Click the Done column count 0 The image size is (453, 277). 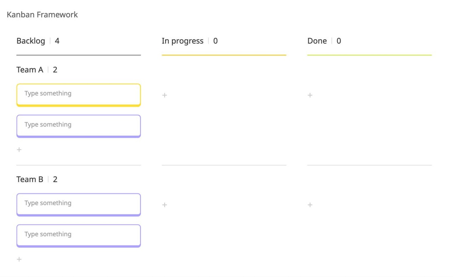[x=339, y=41]
